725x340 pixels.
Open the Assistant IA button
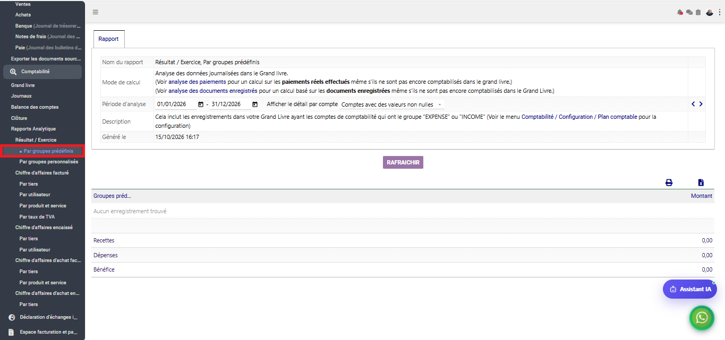click(690, 289)
